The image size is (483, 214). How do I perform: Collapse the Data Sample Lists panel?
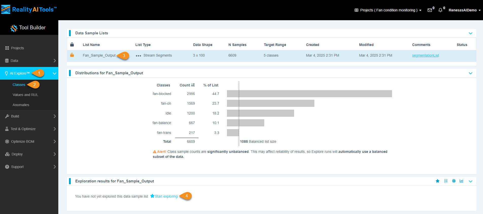point(471,33)
